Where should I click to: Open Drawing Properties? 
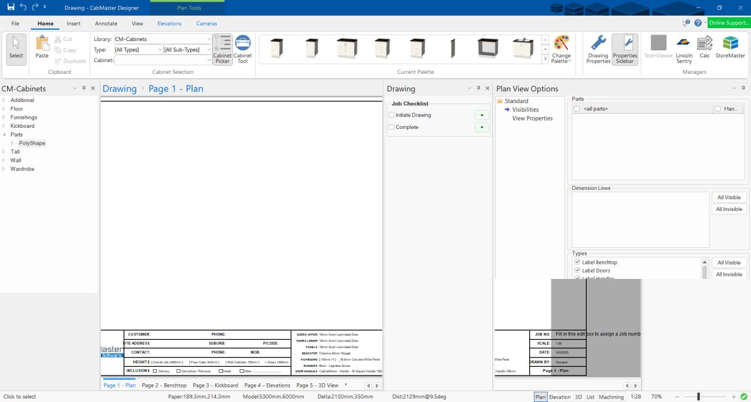[x=598, y=49]
